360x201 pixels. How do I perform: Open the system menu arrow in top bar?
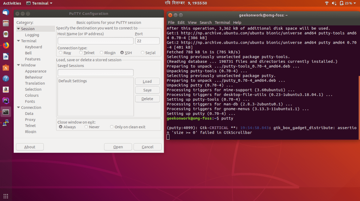tap(355, 3)
